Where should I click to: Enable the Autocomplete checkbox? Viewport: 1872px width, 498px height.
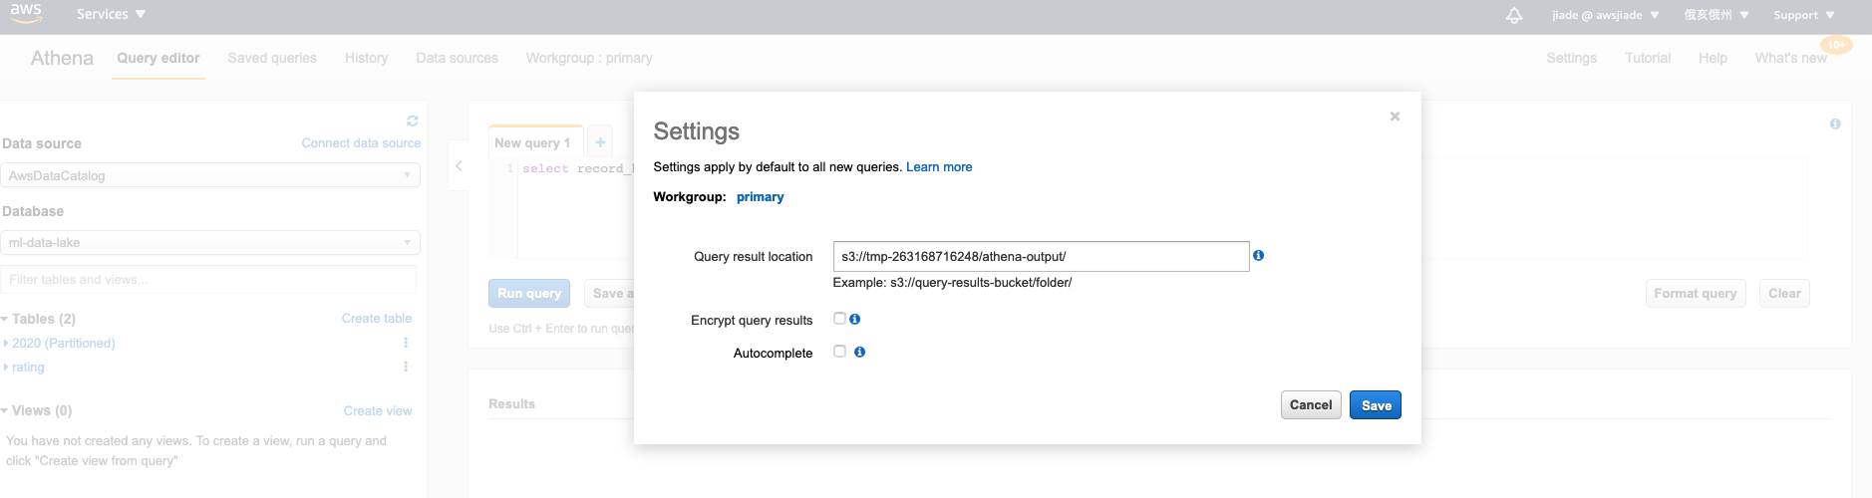[839, 352]
